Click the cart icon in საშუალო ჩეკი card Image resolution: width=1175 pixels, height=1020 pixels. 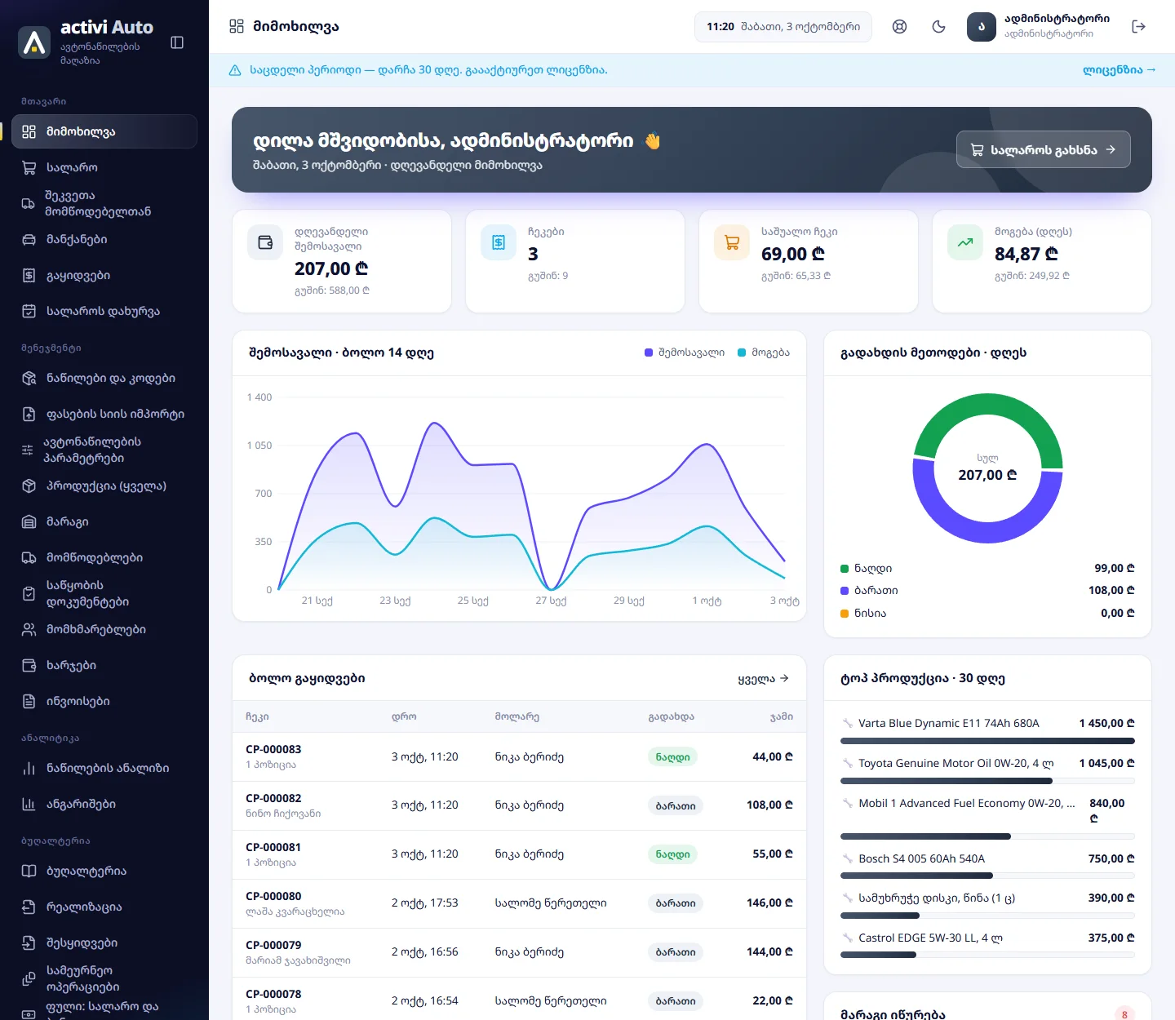pos(732,242)
